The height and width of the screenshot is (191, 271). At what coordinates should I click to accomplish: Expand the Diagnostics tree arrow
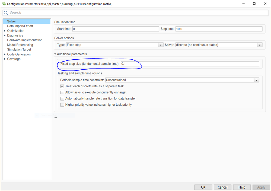click(x=5, y=35)
